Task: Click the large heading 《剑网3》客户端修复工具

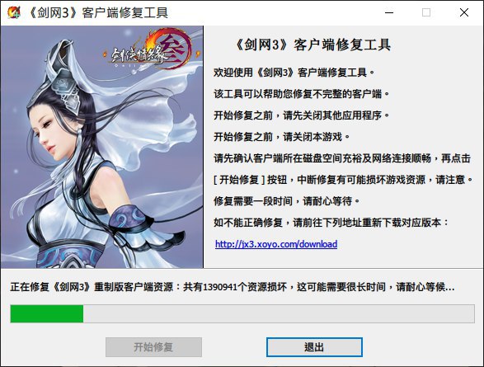Action: point(312,45)
